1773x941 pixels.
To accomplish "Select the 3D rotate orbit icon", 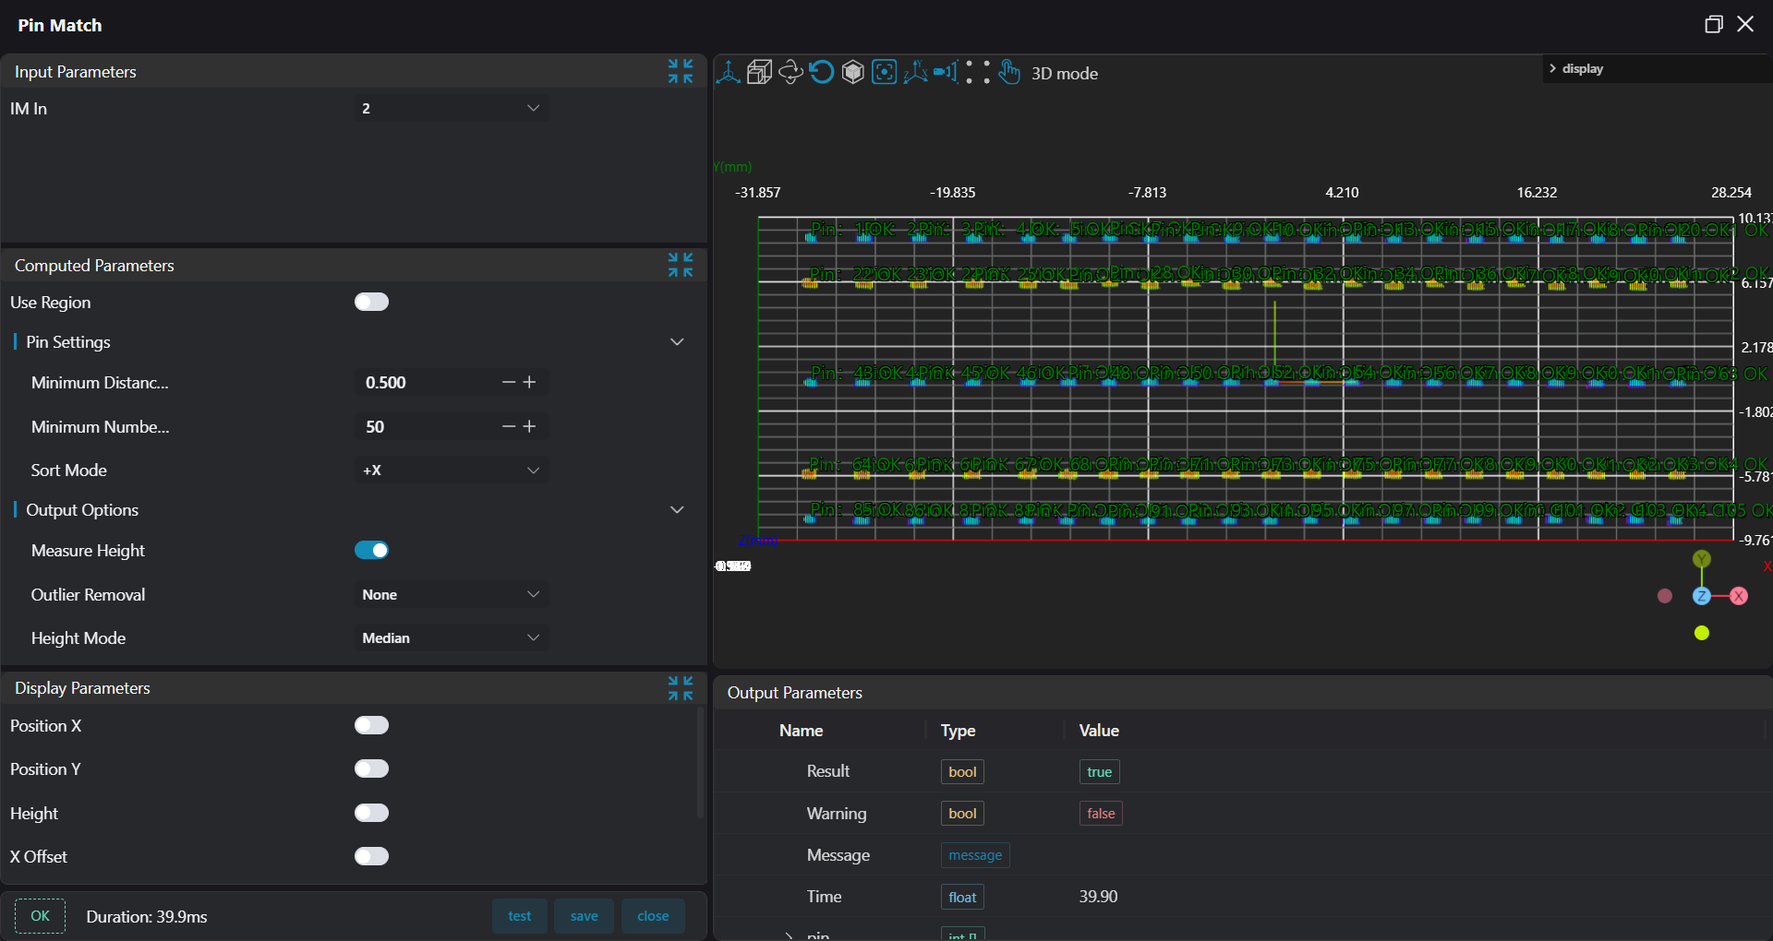I will tap(790, 72).
